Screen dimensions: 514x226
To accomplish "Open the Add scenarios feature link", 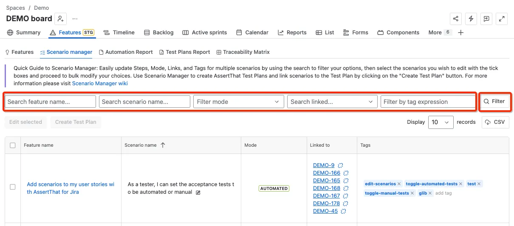I will (71, 188).
